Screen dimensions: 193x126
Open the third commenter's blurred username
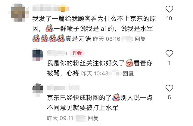(63, 87)
